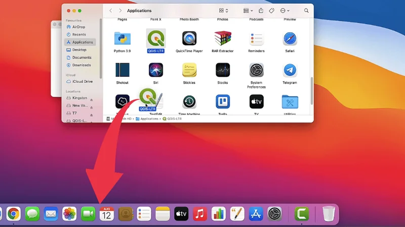Launch Trello from the Applications folder
Image resolution: width=405 pixels, height=227 pixels.
[223, 101]
